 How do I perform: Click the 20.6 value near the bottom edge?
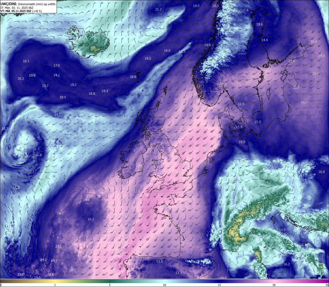pyautogui.click(x=50, y=275)
